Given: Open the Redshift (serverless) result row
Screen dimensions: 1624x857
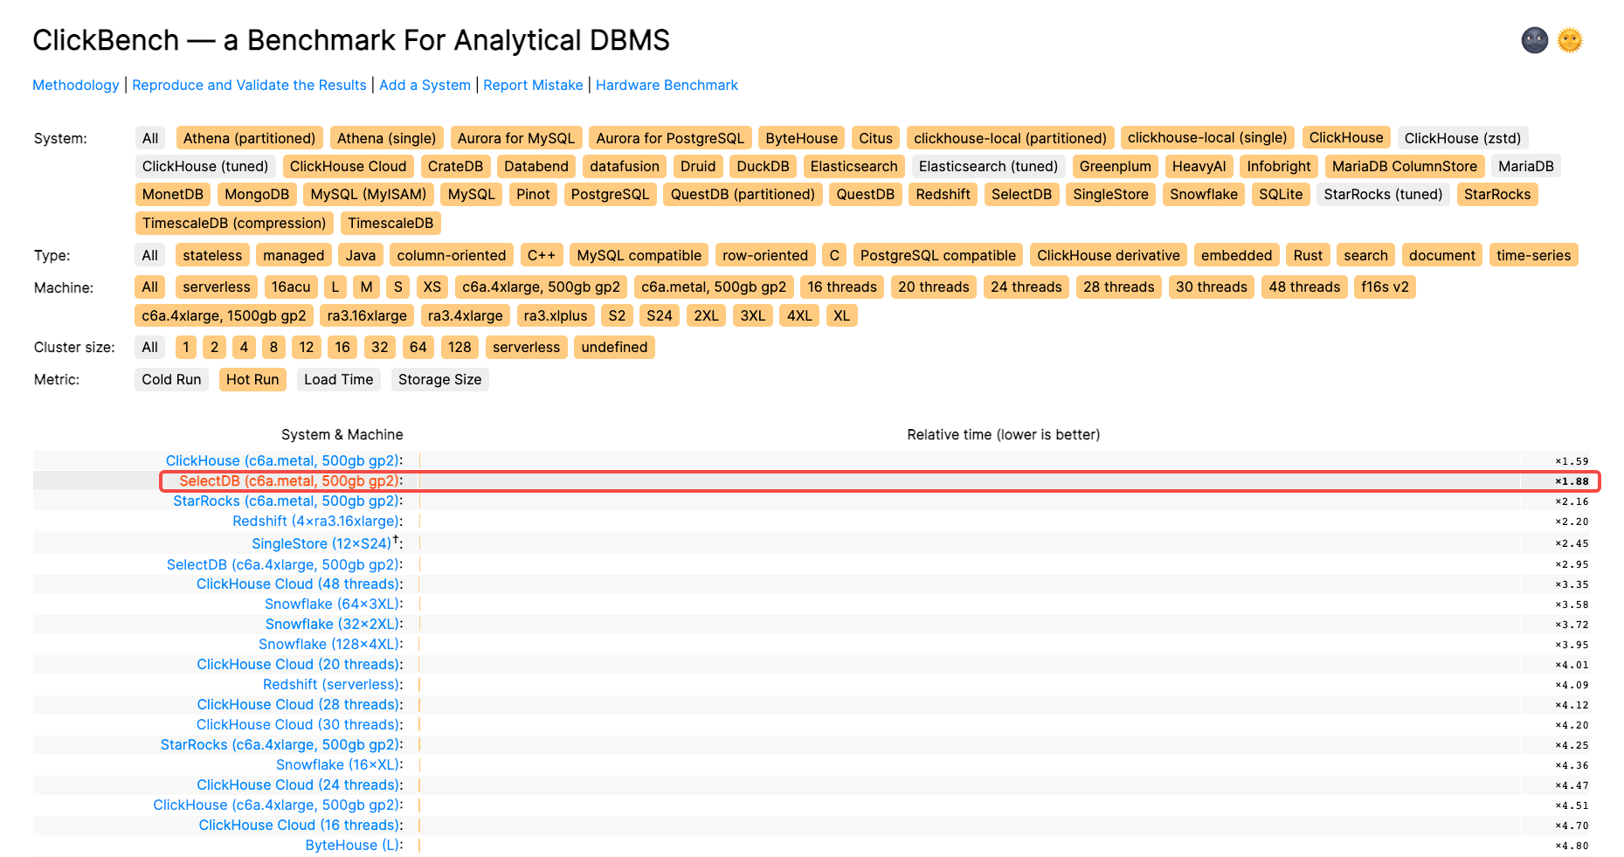Looking at the screenshot, I should coord(331,684).
